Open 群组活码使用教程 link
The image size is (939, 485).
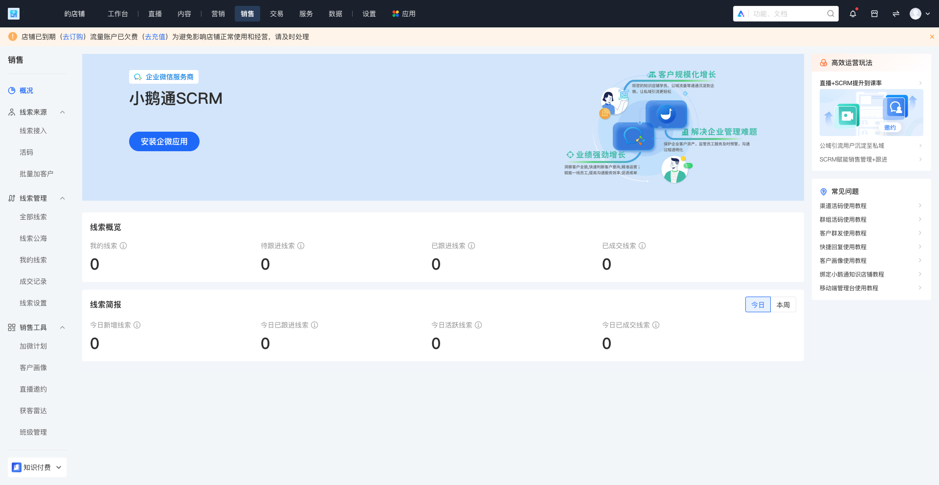[x=843, y=219]
